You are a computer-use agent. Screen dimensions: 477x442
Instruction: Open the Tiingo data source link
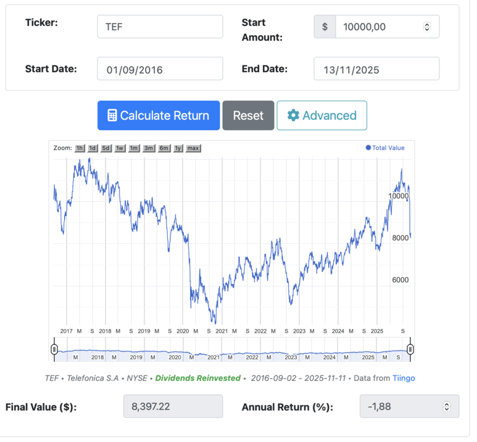(x=404, y=378)
